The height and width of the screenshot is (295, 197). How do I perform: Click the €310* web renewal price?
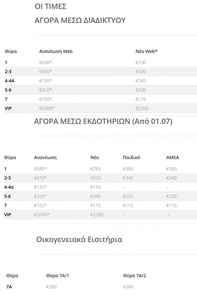coord(45,90)
